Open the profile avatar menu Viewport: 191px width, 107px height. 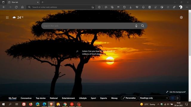(x=181, y=7)
